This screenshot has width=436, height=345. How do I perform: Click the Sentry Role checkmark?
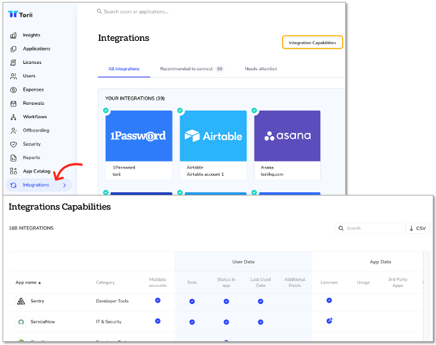point(192,302)
